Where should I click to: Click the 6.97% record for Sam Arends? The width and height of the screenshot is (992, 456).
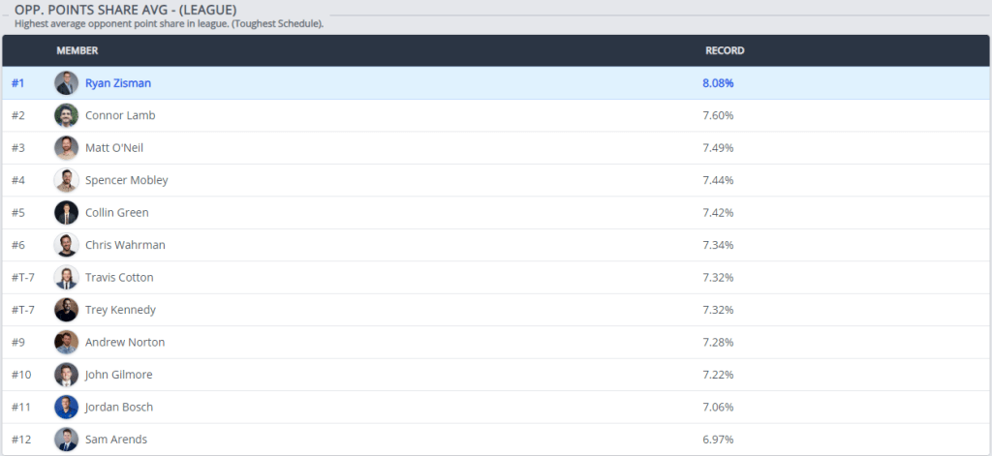tap(718, 440)
